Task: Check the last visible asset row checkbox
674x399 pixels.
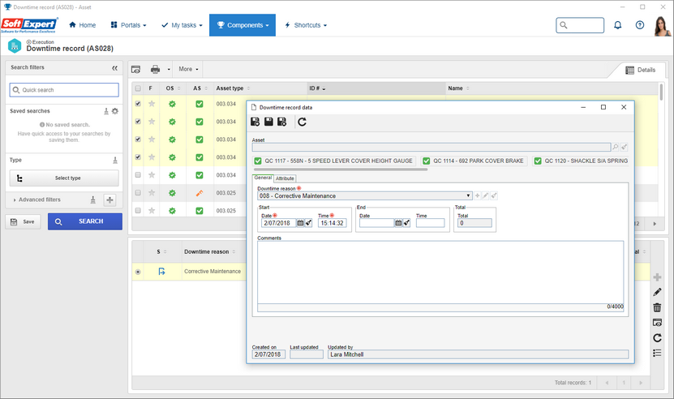Action: tap(138, 211)
